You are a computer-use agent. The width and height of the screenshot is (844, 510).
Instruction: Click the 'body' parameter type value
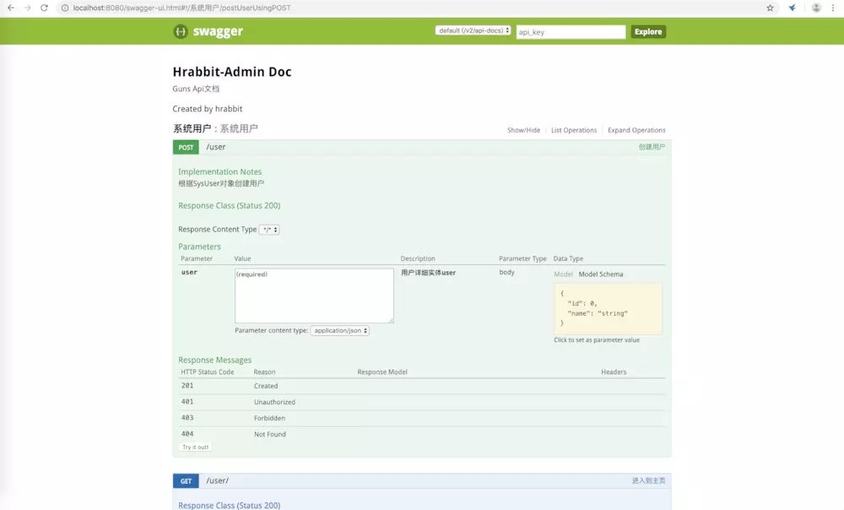click(507, 273)
